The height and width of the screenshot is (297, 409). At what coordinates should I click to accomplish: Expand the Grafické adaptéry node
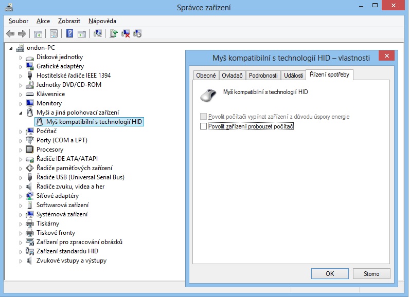coord(21,67)
